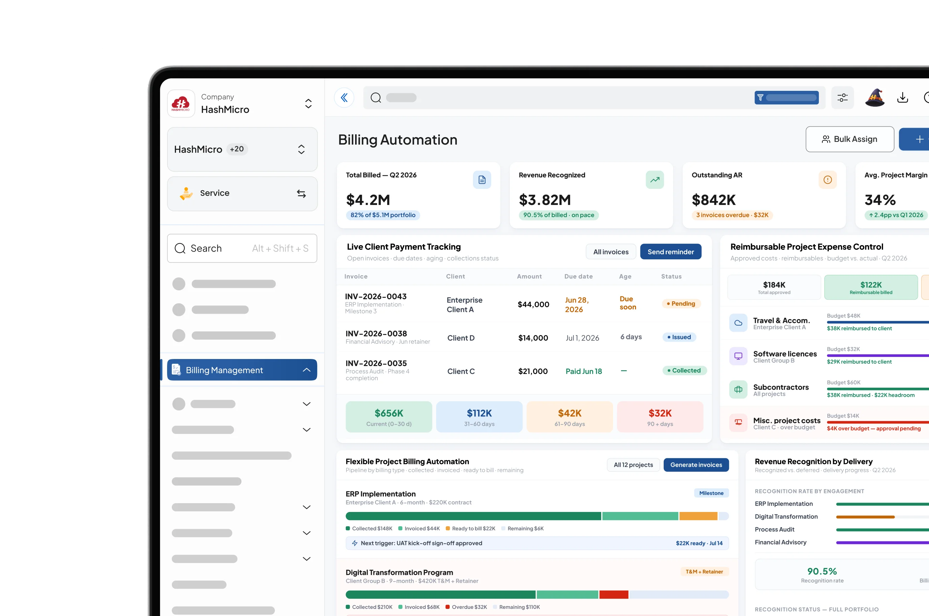Click the swap arrows next to Service
The height and width of the screenshot is (616, 929).
(x=301, y=193)
